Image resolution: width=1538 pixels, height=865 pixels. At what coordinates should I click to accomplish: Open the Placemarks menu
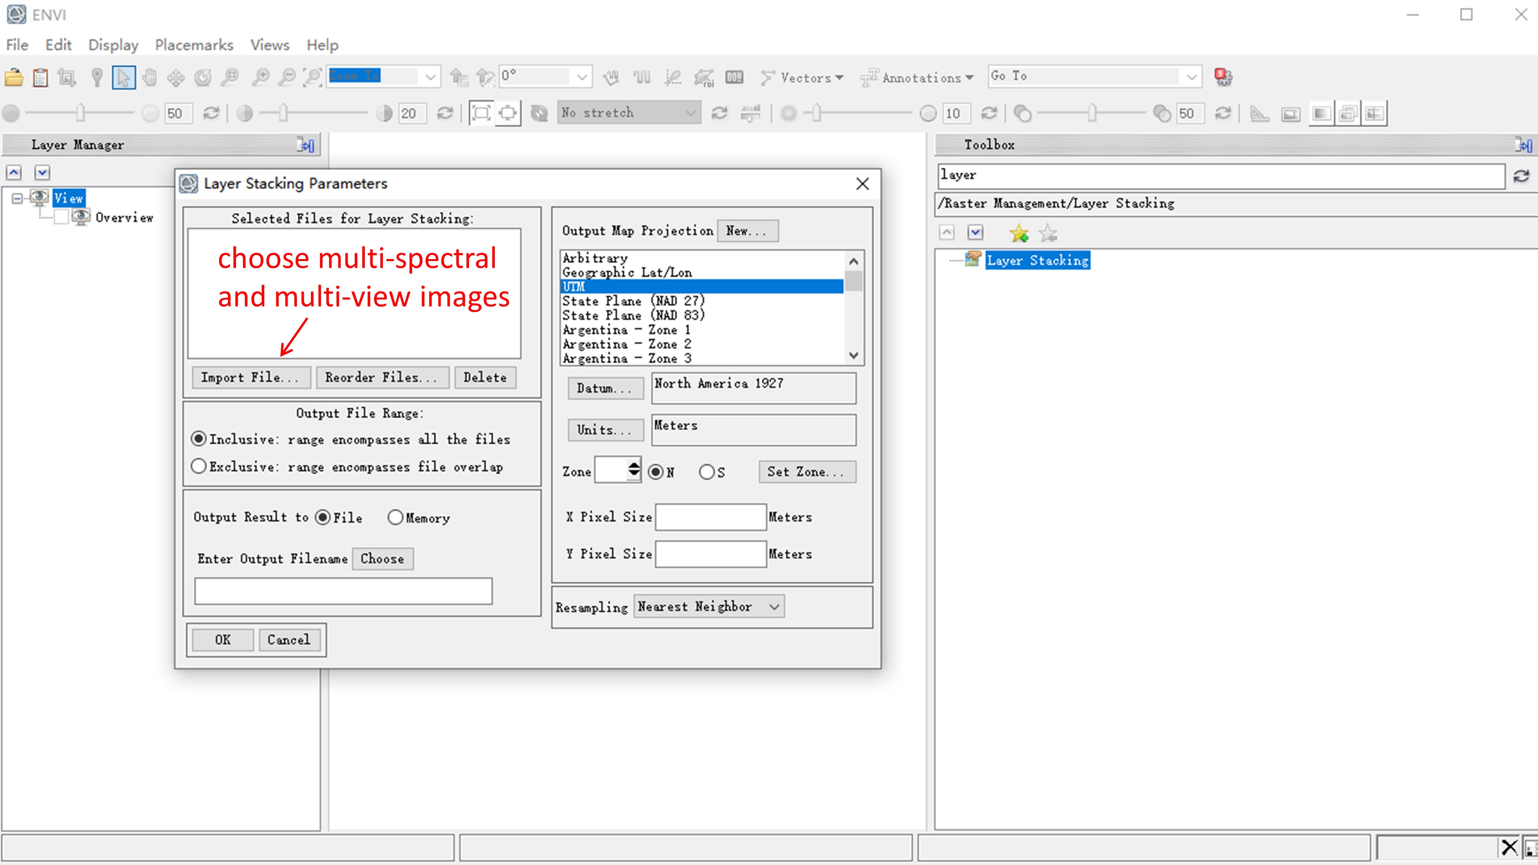194,45
